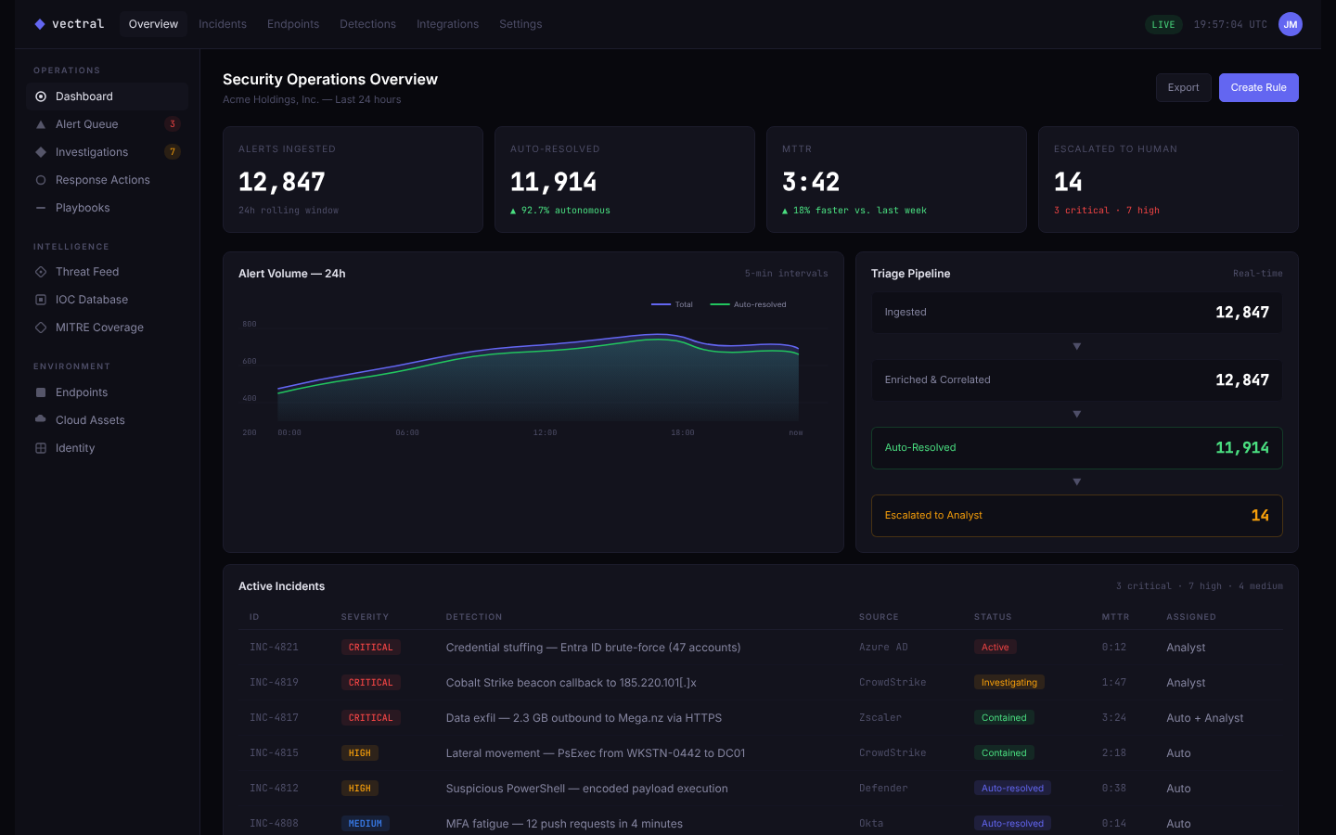
Task: Open the Cloud Assets cloud icon
Action: [41, 420]
